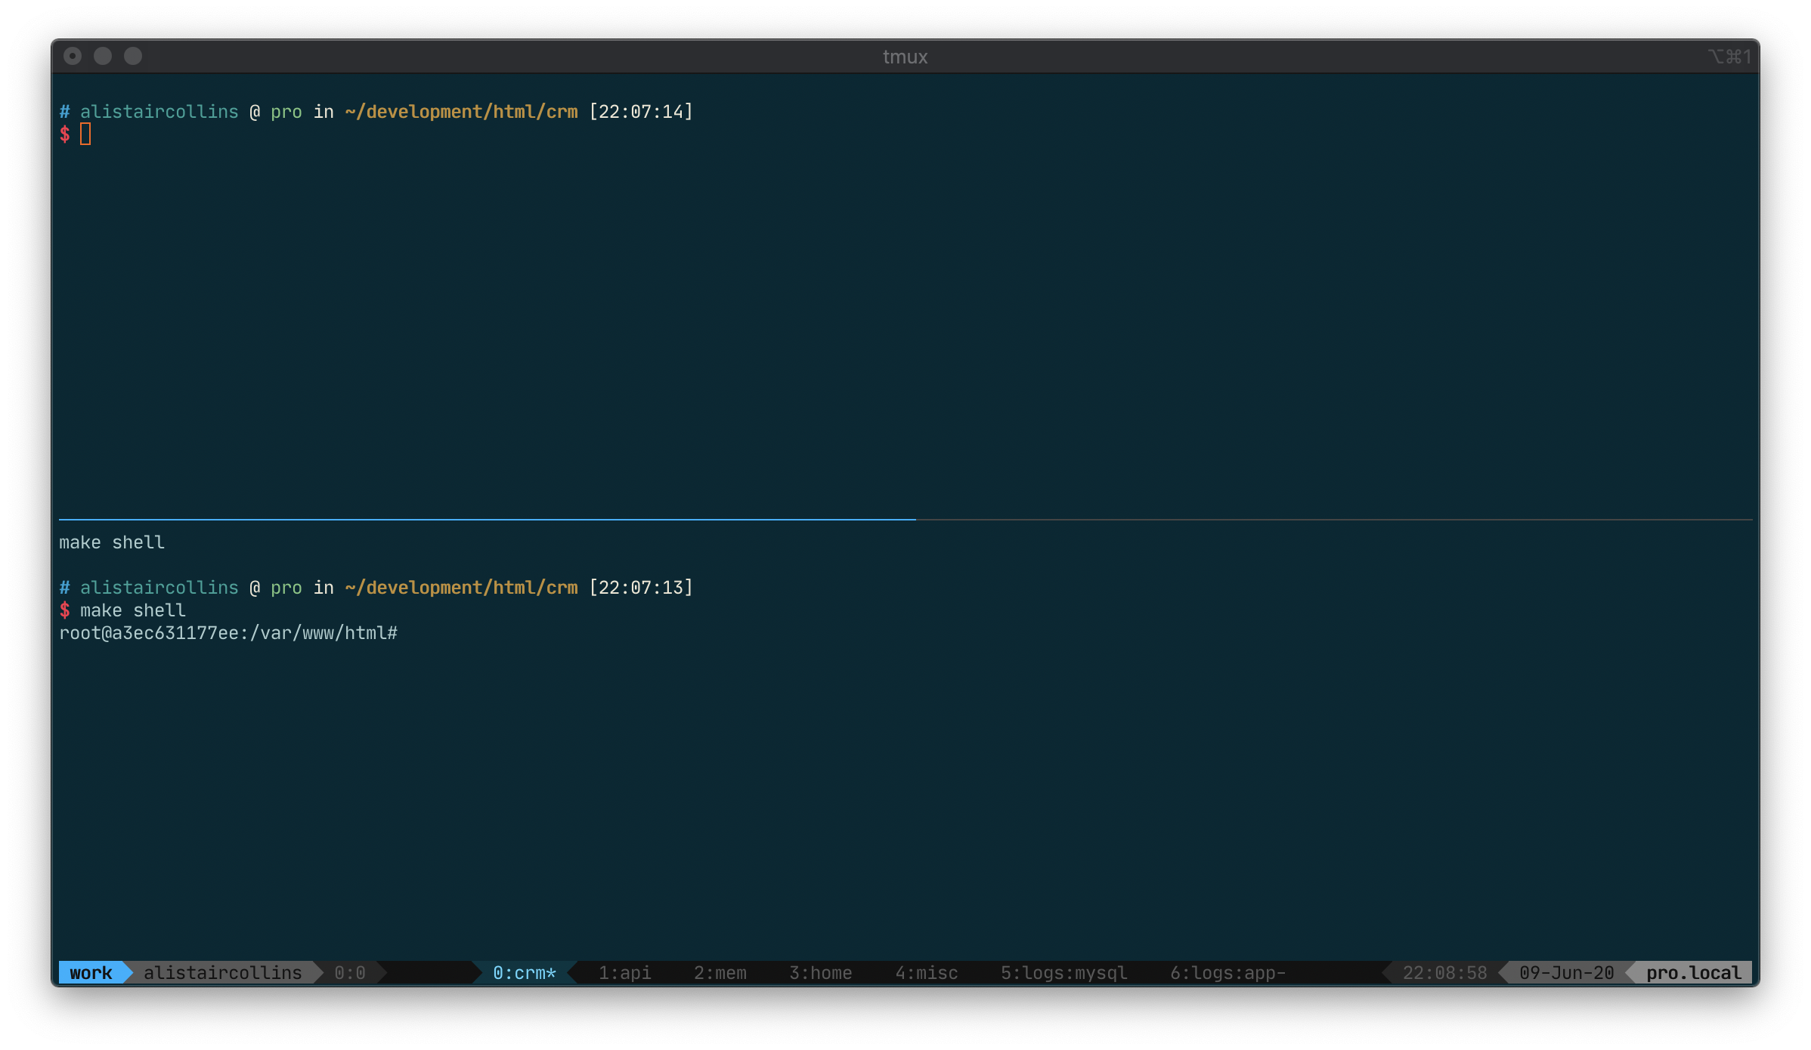The image size is (1811, 1050).
Task: Switch to 5:logs:mysql tmux window
Action: coord(1063,972)
